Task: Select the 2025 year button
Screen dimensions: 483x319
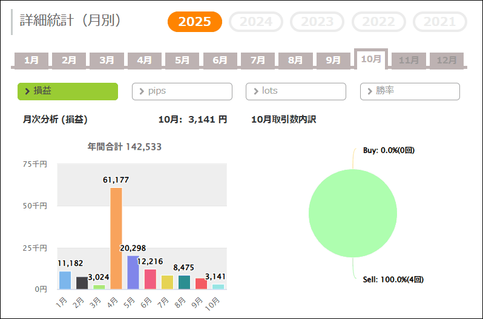Action: coord(194,22)
